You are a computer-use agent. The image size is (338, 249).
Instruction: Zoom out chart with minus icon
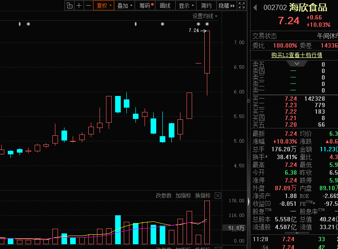pos(88,6)
